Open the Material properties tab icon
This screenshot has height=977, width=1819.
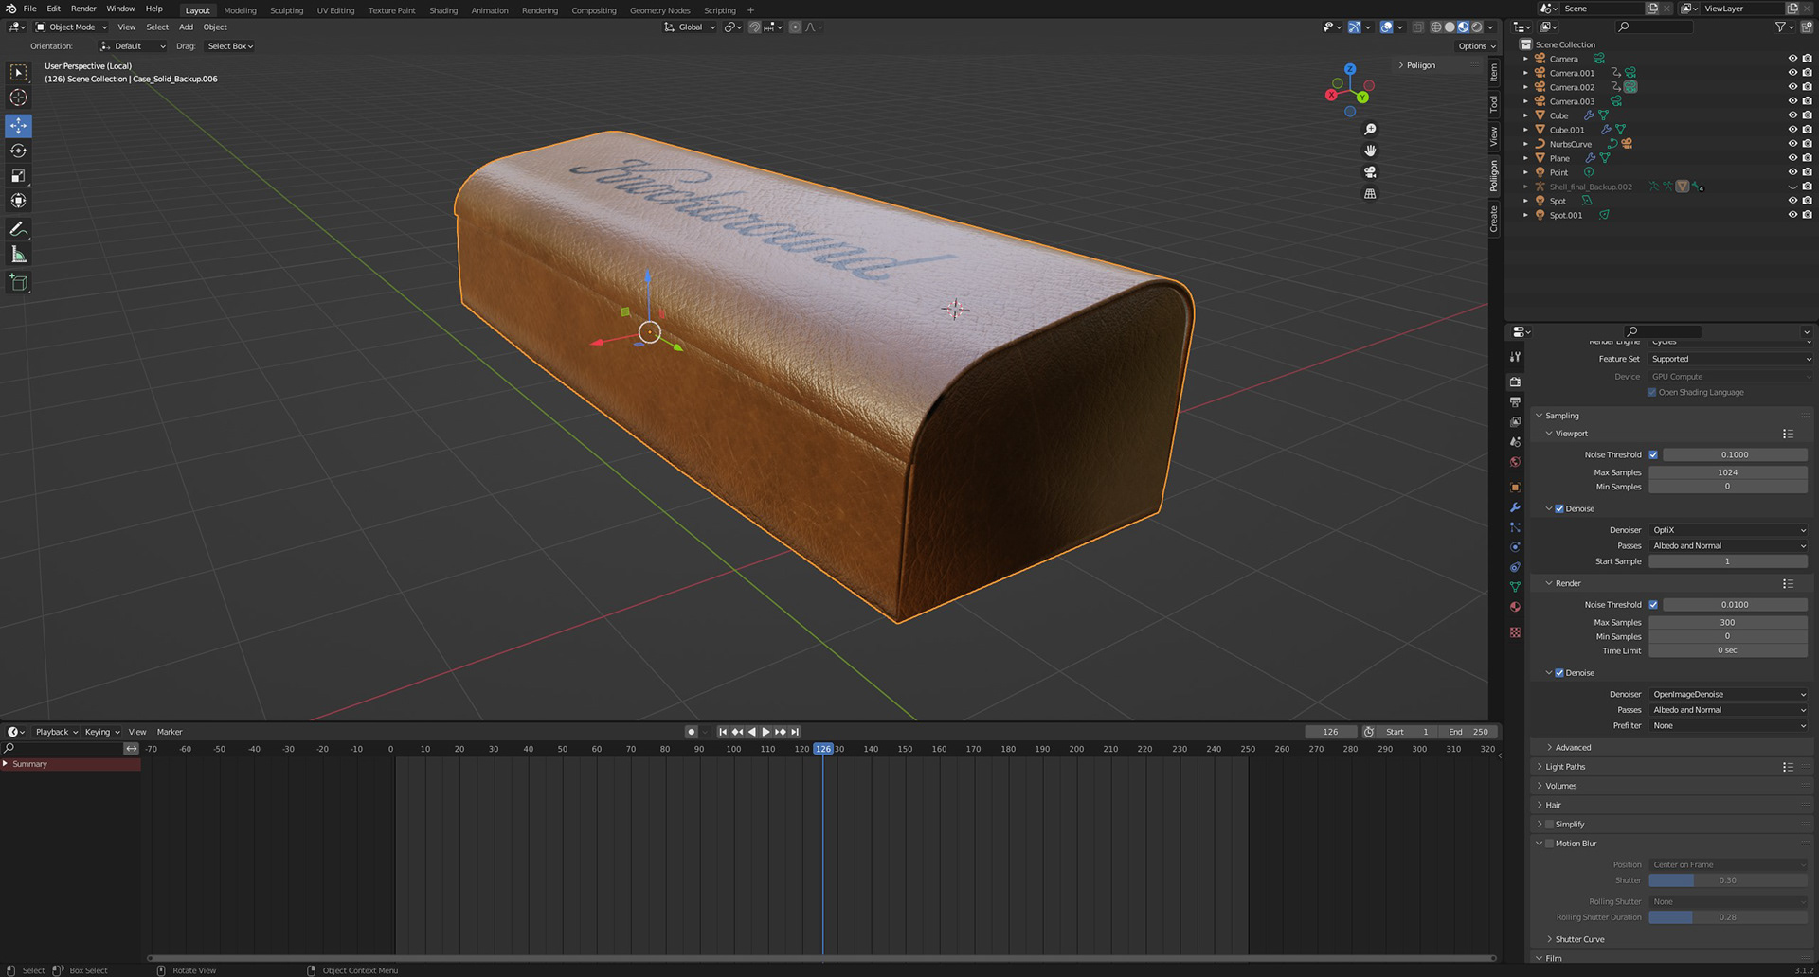click(1515, 607)
